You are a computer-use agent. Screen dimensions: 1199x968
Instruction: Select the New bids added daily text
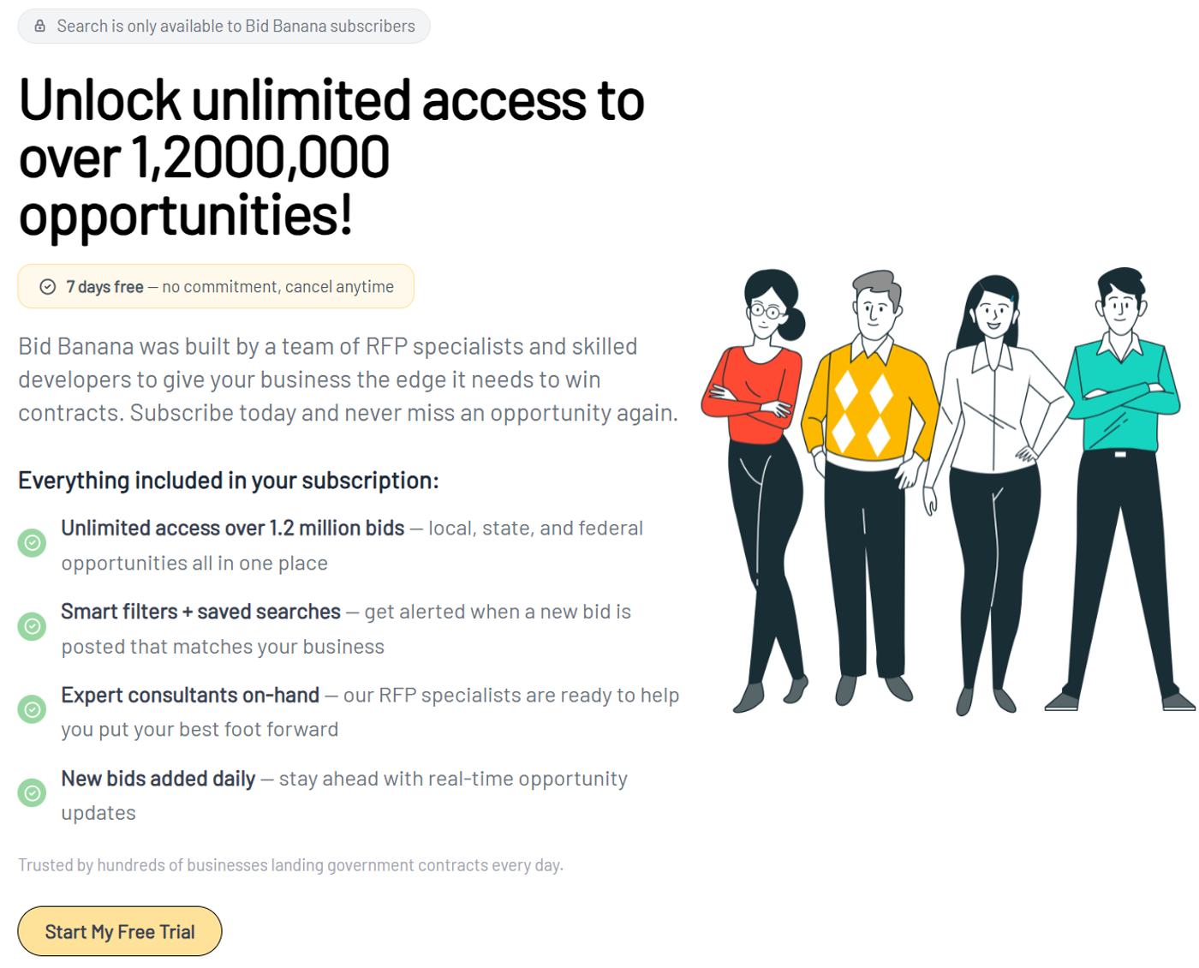[158, 778]
